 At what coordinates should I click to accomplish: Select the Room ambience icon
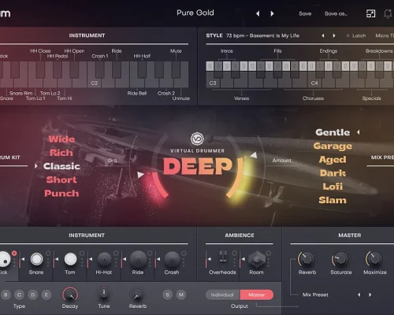point(257,259)
